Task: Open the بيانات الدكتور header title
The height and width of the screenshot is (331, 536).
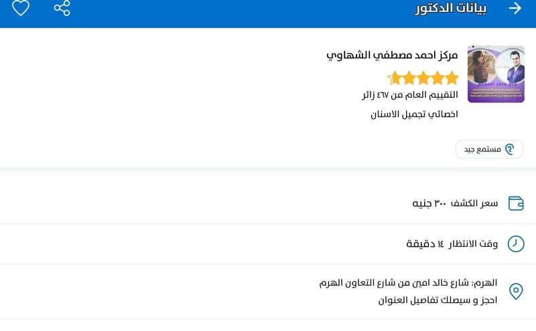Action: tap(451, 8)
